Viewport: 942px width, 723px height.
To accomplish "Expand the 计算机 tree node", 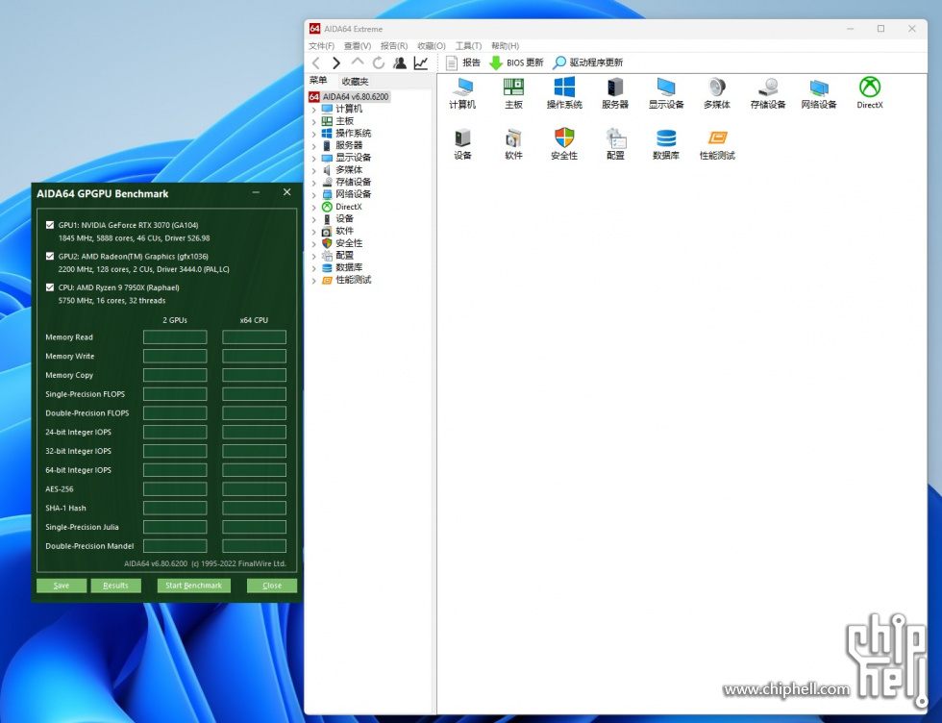I will tap(313, 110).
